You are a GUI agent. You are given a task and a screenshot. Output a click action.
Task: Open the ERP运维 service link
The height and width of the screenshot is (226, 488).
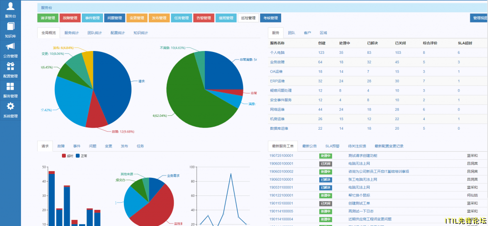(x=278, y=81)
